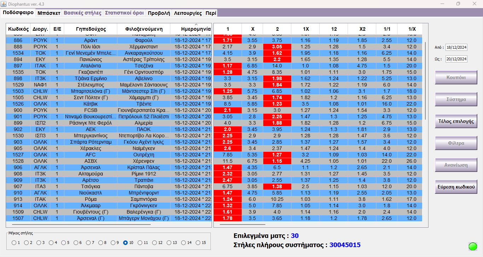Click draw odds 6.85 in Αταλάντα row
This screenshot has width=483, height=257.
coord(252,66)
